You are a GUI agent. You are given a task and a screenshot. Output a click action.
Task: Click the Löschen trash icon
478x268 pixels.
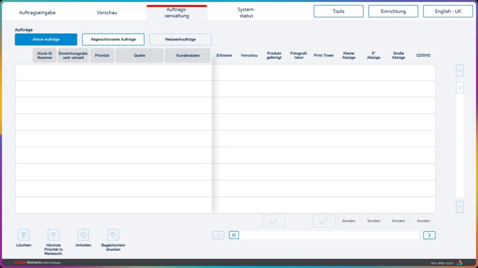click(24, 235)
